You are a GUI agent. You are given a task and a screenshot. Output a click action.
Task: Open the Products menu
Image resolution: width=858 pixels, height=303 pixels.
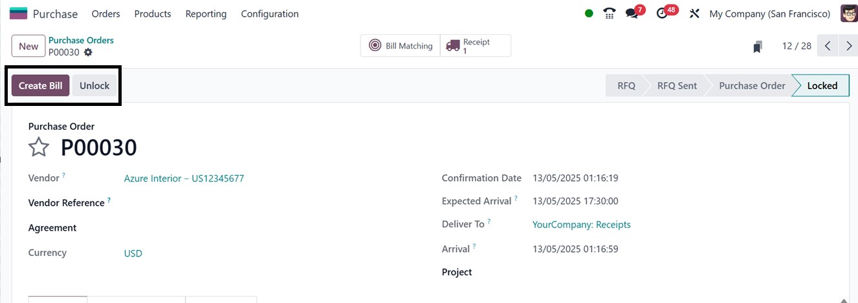click(x=153, y=14)
